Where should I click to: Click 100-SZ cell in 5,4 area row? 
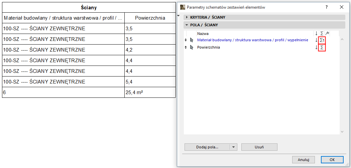tap(64, 82)
